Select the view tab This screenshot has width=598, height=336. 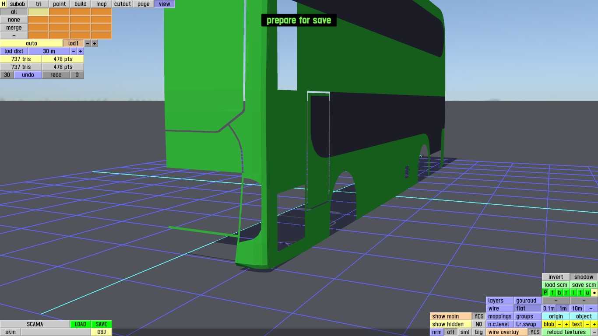coord(165,4)
